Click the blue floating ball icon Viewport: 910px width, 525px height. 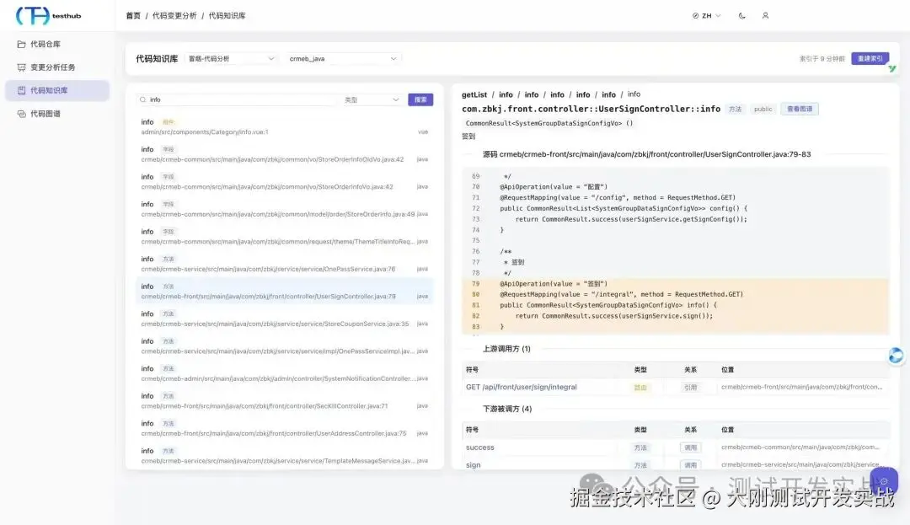click(896, 356)
